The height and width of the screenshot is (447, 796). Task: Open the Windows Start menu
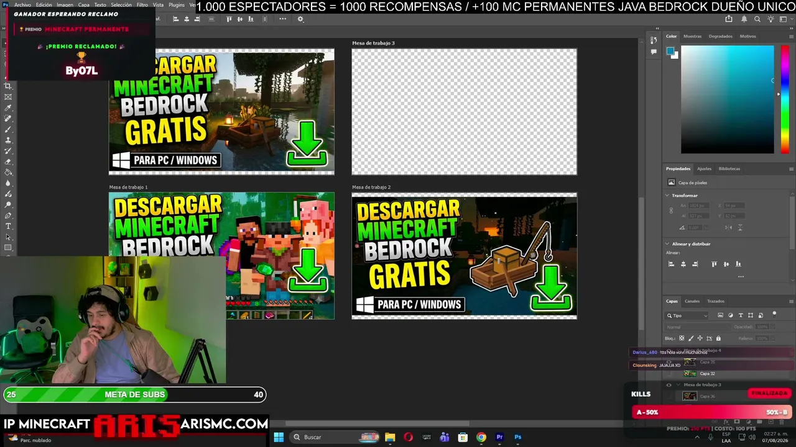coord(279,437)
